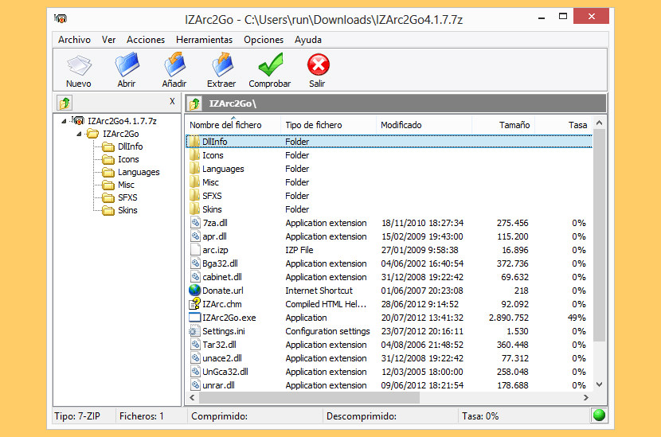Viewport: 661px width, 437px height.
Task: Close the folder tree panel with the X
Action: pos(172,101)
